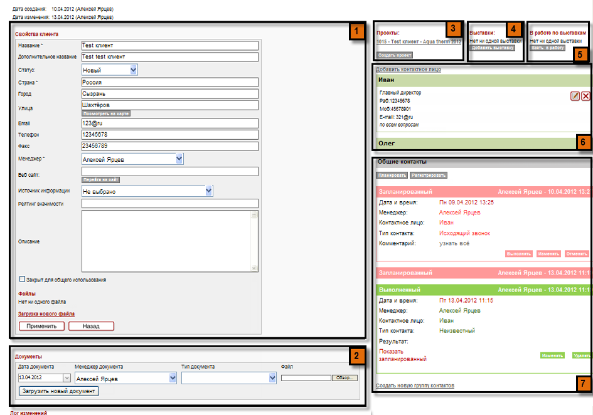This screenshot has width=593, height=415.
Task: Click into the Описание text area
Action: tap(166, 241)
